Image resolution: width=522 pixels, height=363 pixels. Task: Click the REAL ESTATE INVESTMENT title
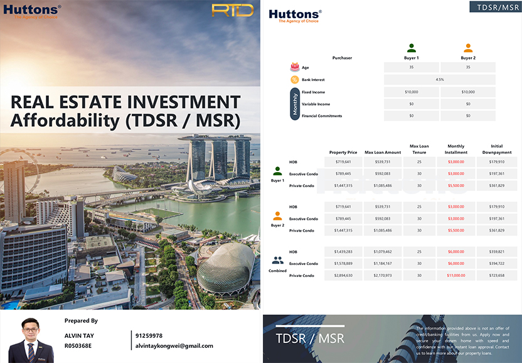[125, 102]
